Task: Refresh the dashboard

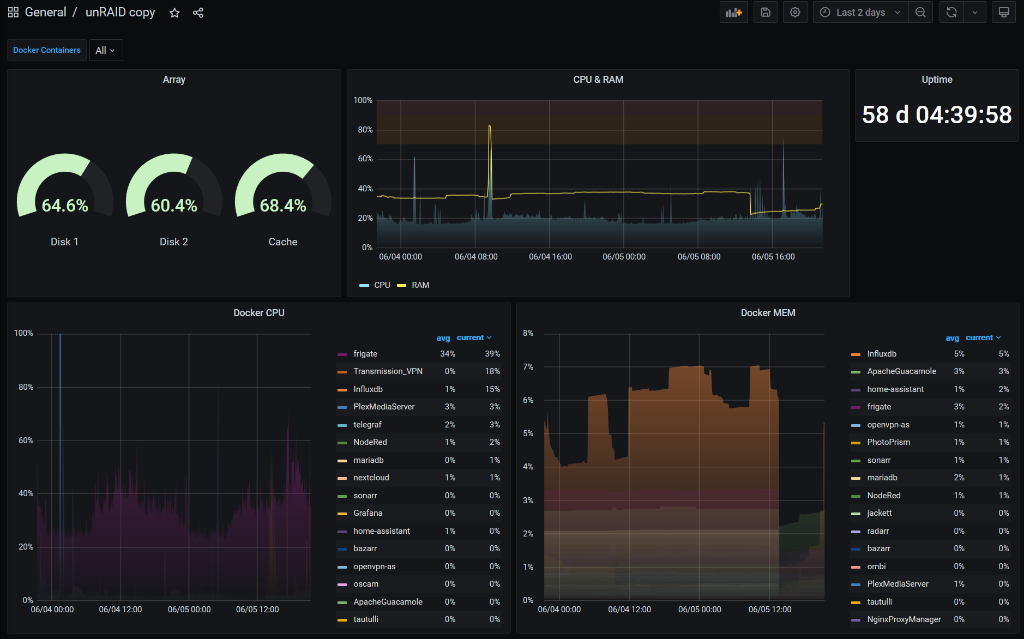Action: (x=951, y=12)
